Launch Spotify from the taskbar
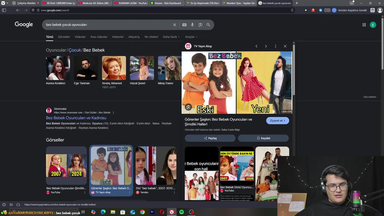The width and height of the screenshot is (384, 216). click(x=181, y=212)
